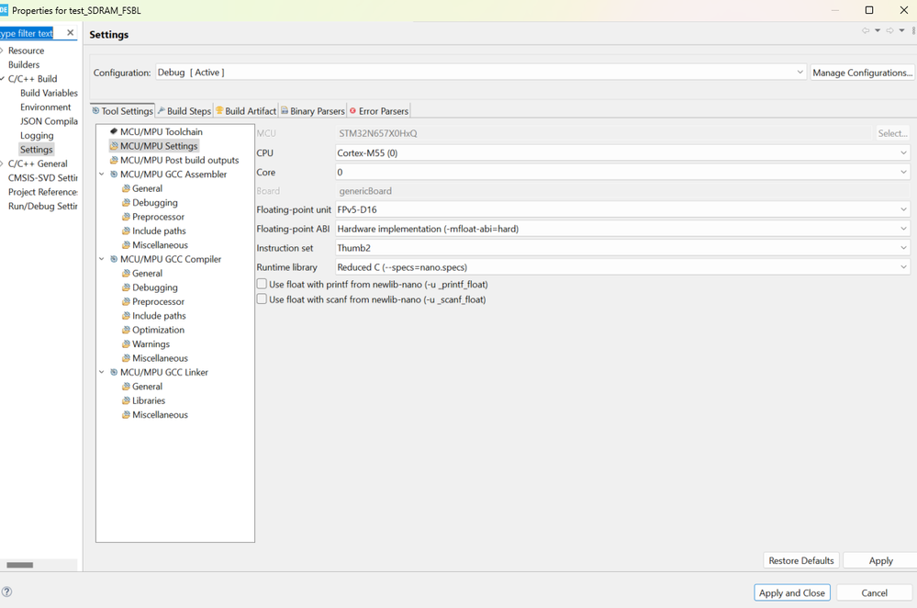
Task: Click icon beside Compiler Debugging
Action: pyautogui.click(x=126, y=287)
